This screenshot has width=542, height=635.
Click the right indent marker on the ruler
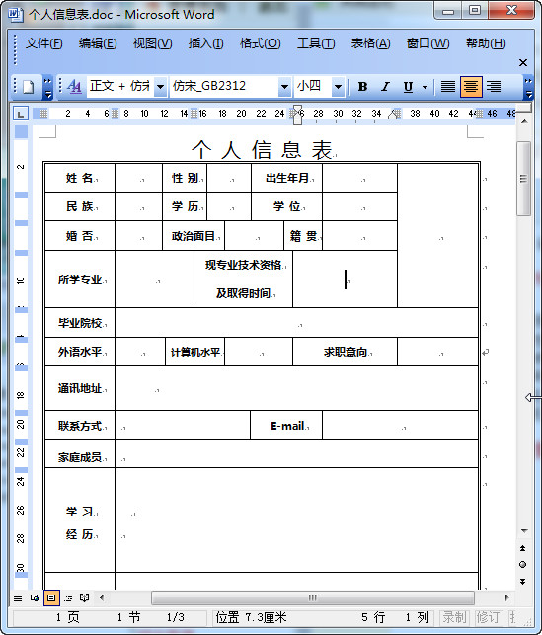click(393, 115)
